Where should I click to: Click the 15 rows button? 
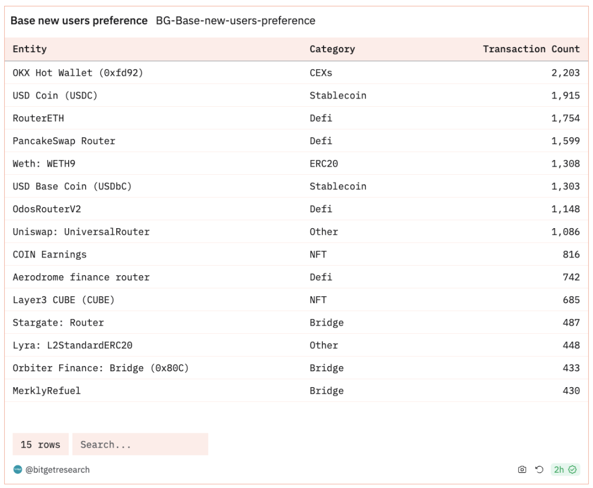(x=41, y=444)
